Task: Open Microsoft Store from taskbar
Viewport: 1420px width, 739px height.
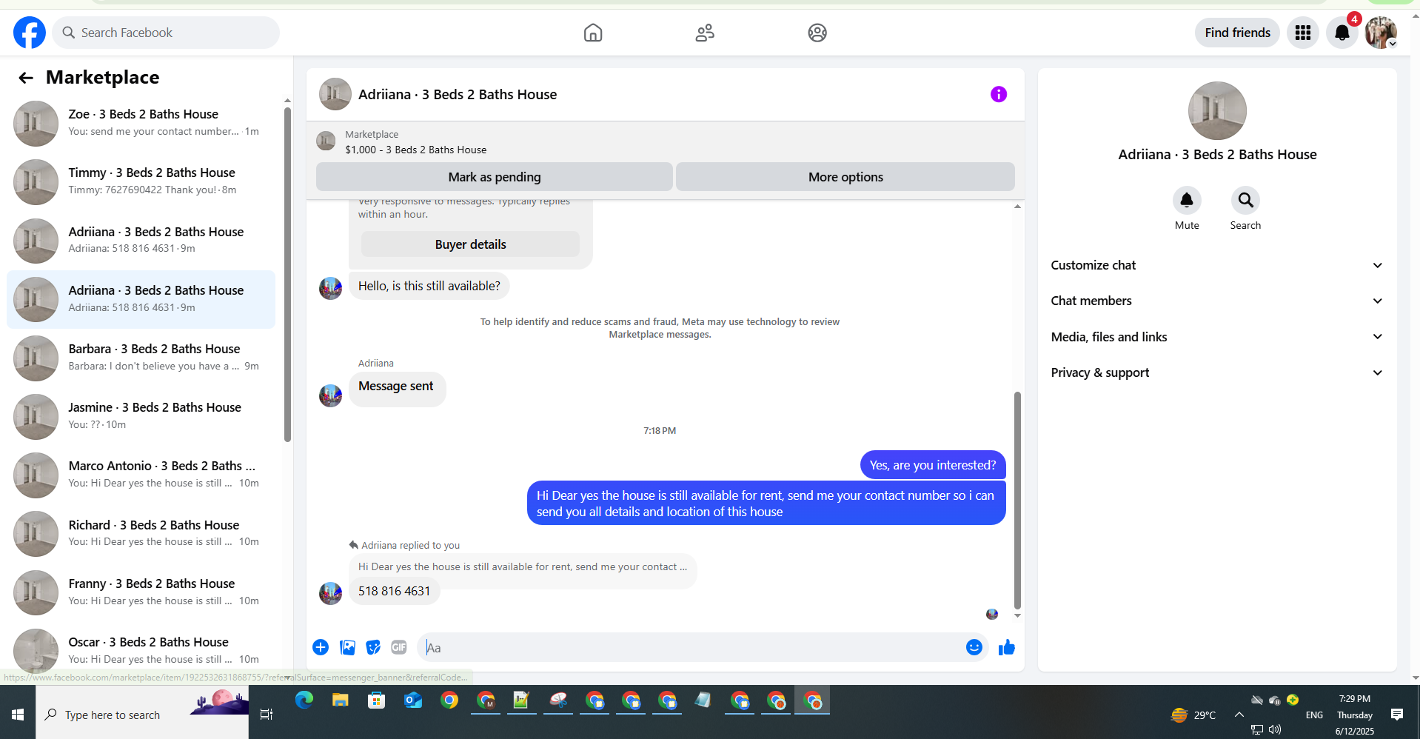Action: pos(377,700)
